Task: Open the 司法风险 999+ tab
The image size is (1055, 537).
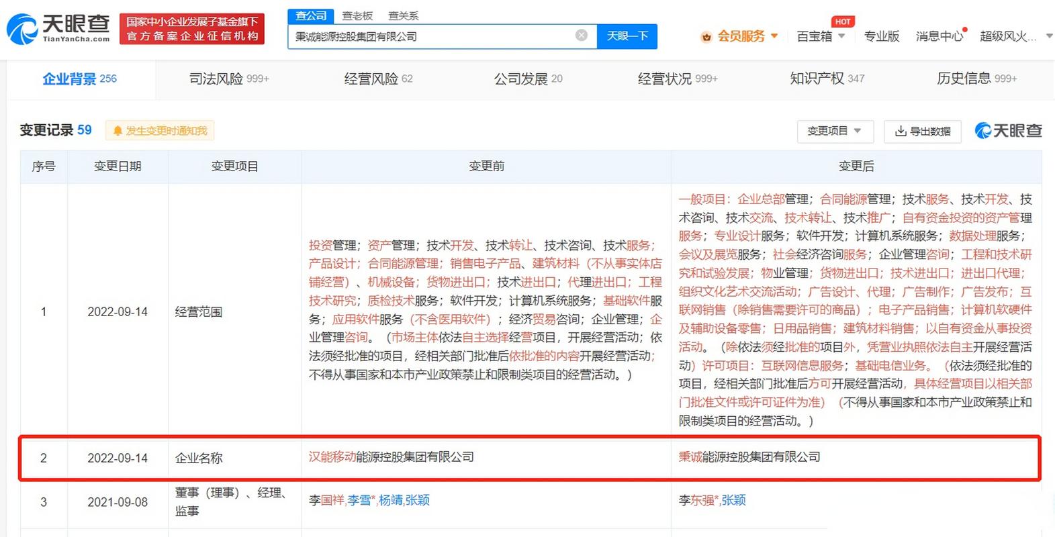Action: [x=229, y=79]
